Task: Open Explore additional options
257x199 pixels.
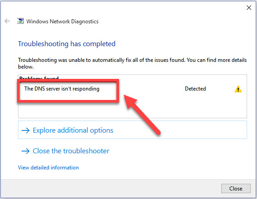Action: pos(133,130)
